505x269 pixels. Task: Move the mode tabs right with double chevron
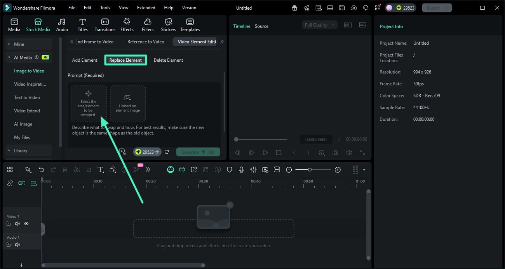(222, 42)
